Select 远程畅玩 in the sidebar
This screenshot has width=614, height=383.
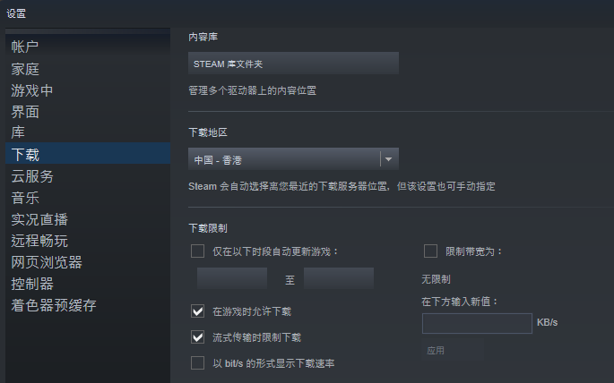click(39, 241)
